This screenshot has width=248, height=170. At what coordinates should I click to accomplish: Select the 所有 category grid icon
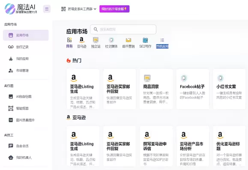coord(69,40)
